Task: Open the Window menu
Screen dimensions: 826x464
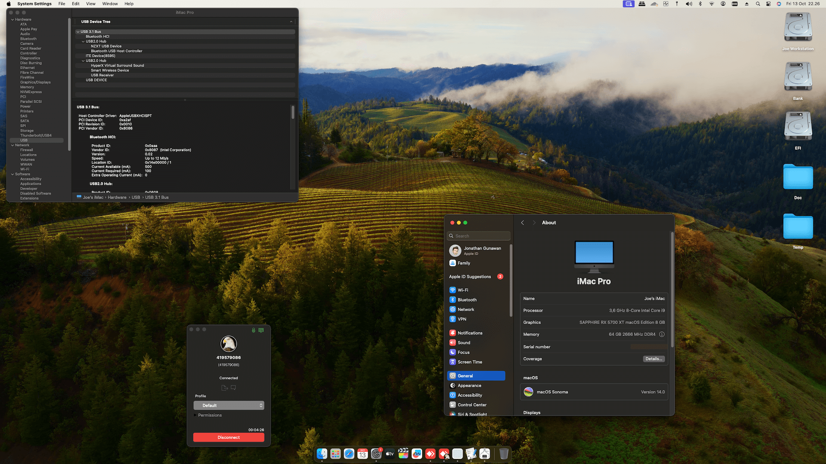Action: point(110,4)
